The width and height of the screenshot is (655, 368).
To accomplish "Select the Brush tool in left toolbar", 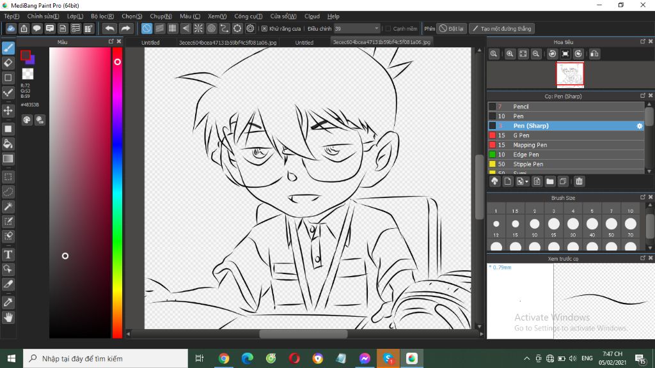I will click(x=8, y=48).
